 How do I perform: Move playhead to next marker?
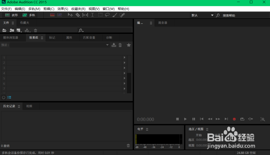click(226, 119)
